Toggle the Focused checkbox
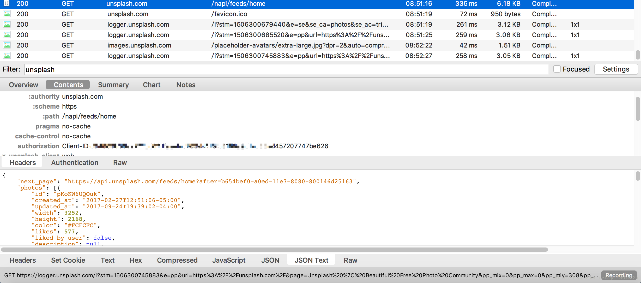641x283 pixels. coord(557,69)
